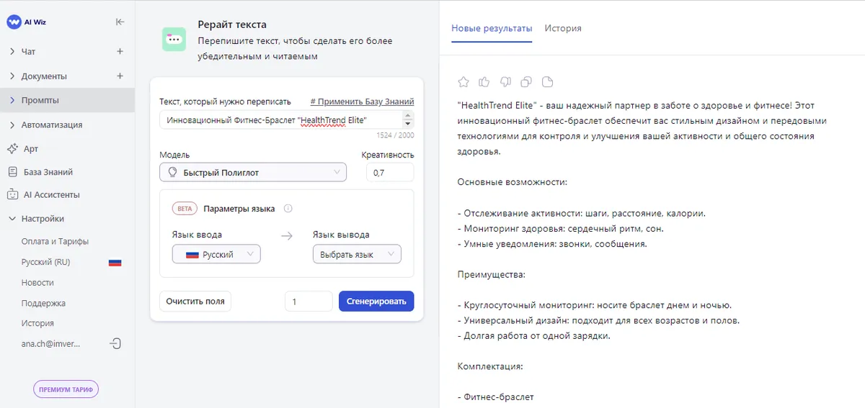This screenshot has height=408, width=865.
Task: Collapse the Настройки section
Action: 12,219
